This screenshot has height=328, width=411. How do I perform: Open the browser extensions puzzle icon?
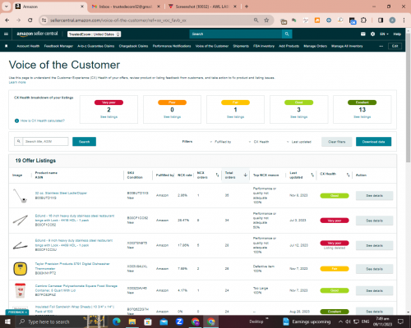pos(363,20)
